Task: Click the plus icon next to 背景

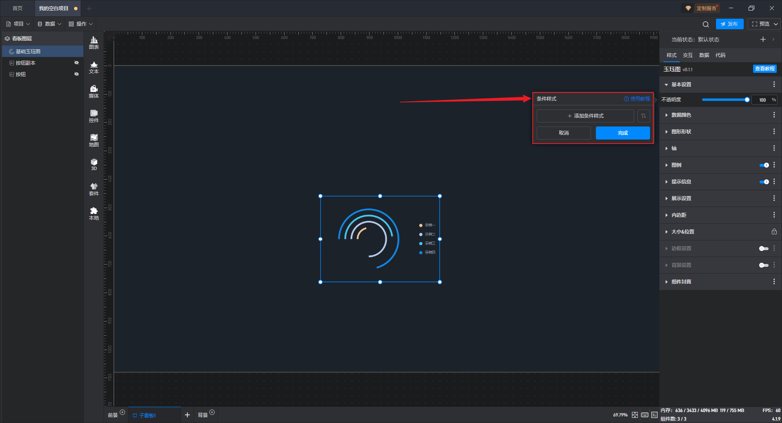Action: (212, 412)
